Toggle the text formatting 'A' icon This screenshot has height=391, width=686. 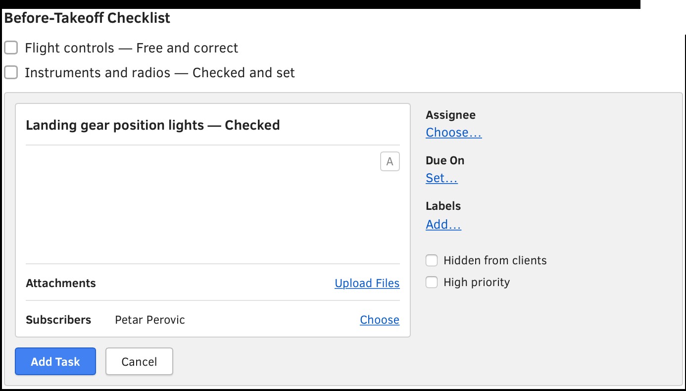(x=390, y=162)
